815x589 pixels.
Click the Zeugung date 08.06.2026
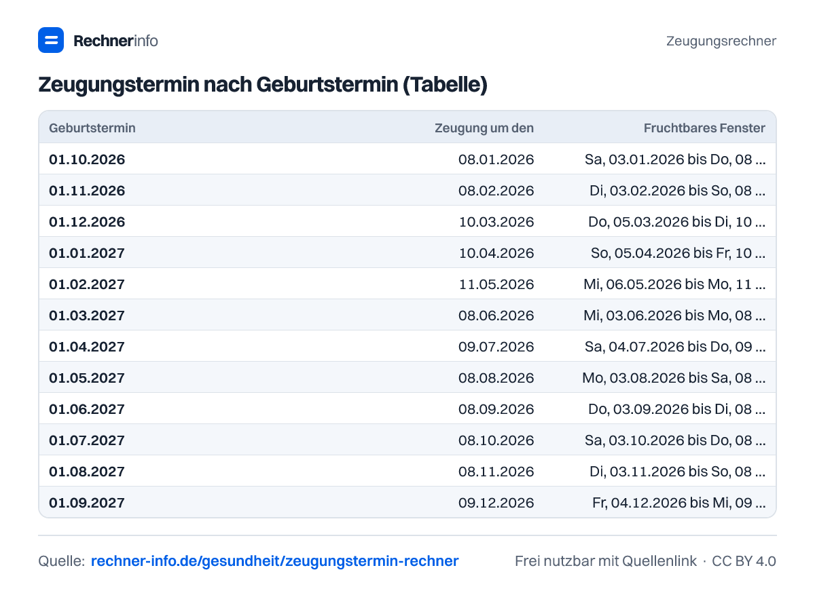(496, 316)
